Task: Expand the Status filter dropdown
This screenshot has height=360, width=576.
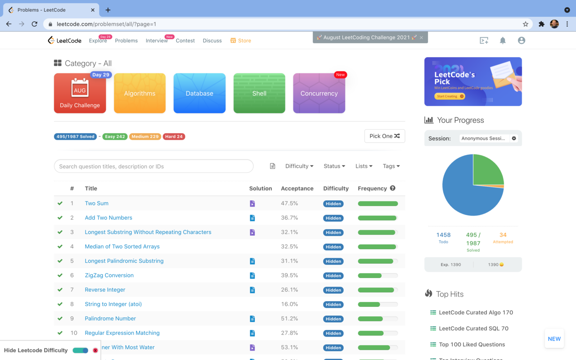Action: coord(334,166)
